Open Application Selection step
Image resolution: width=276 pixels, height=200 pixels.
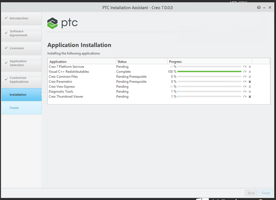(22, 63)
